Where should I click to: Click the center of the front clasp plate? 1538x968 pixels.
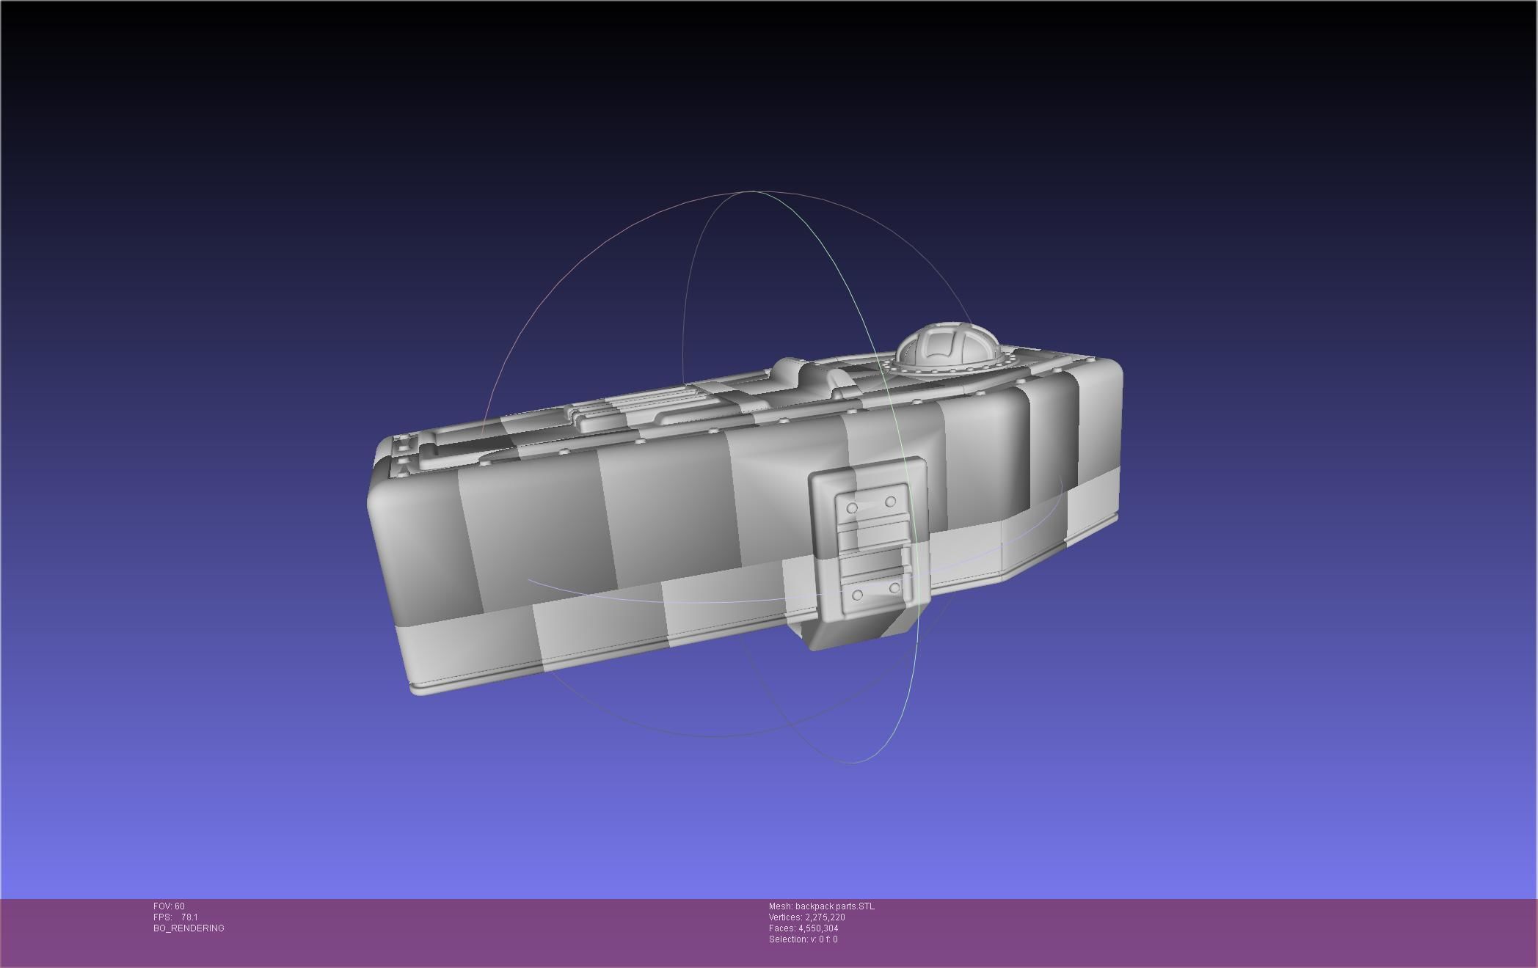coord(872,546)
